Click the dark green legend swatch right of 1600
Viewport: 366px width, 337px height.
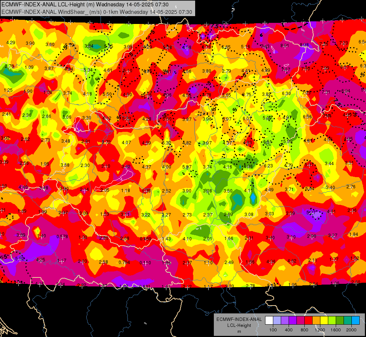(339, 321)
